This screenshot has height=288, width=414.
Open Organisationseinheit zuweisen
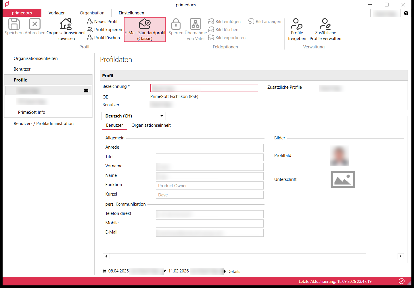[66, 30]
